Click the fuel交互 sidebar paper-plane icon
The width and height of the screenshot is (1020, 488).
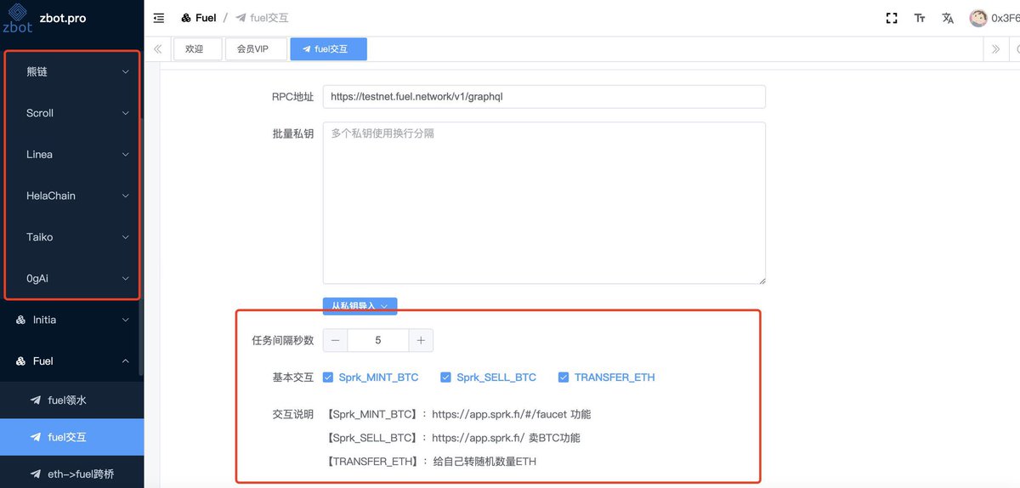35,437
